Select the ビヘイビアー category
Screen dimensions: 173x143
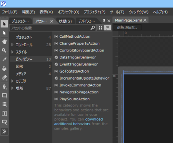pyautogui.click(x=31, y=59)
